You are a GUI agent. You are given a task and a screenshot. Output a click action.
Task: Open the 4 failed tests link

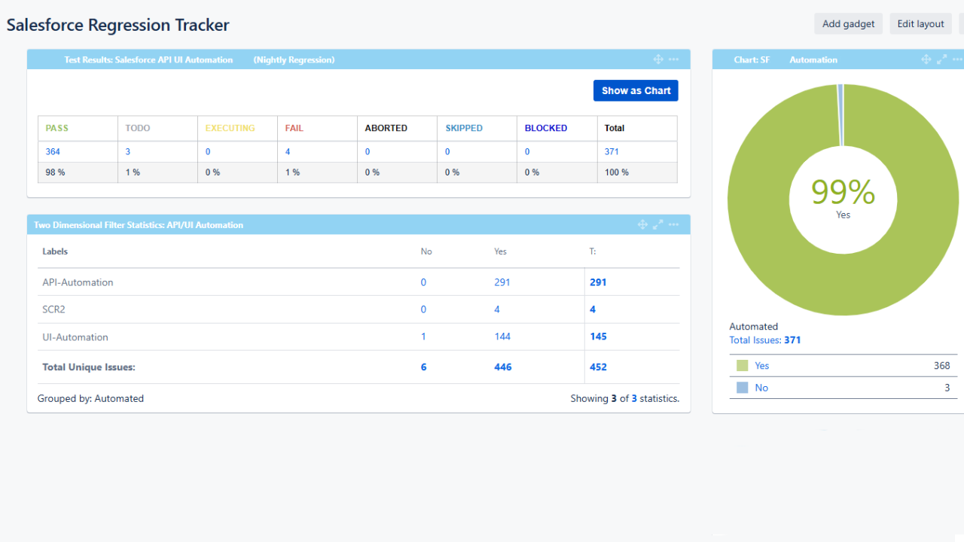[288, 151]
